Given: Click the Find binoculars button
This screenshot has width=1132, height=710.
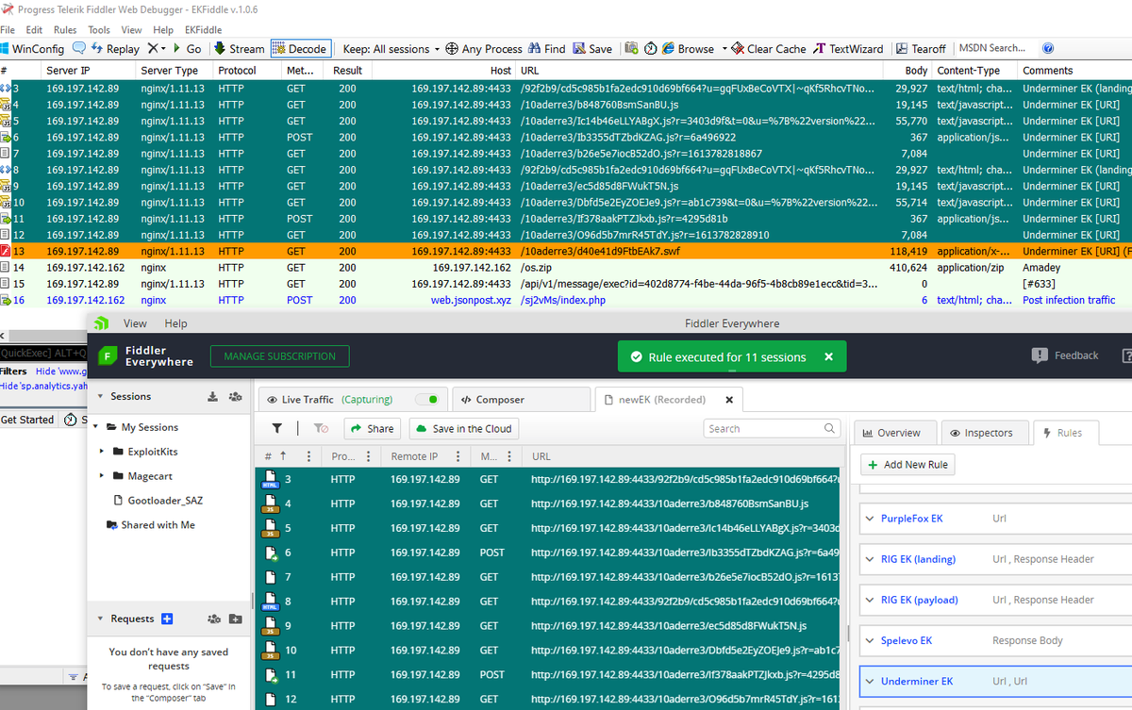Looking at the screenshot, I should click(547, 48).
